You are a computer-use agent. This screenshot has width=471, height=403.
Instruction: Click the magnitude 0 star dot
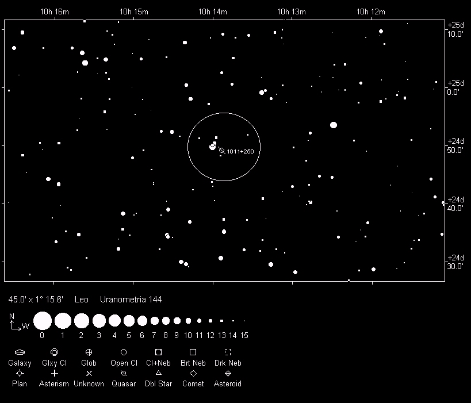43,321
